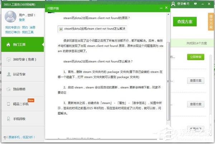Click the step 2 paragraph about 启动 steam
Viewport: 215px width, 144px height.
coord(109,90)
